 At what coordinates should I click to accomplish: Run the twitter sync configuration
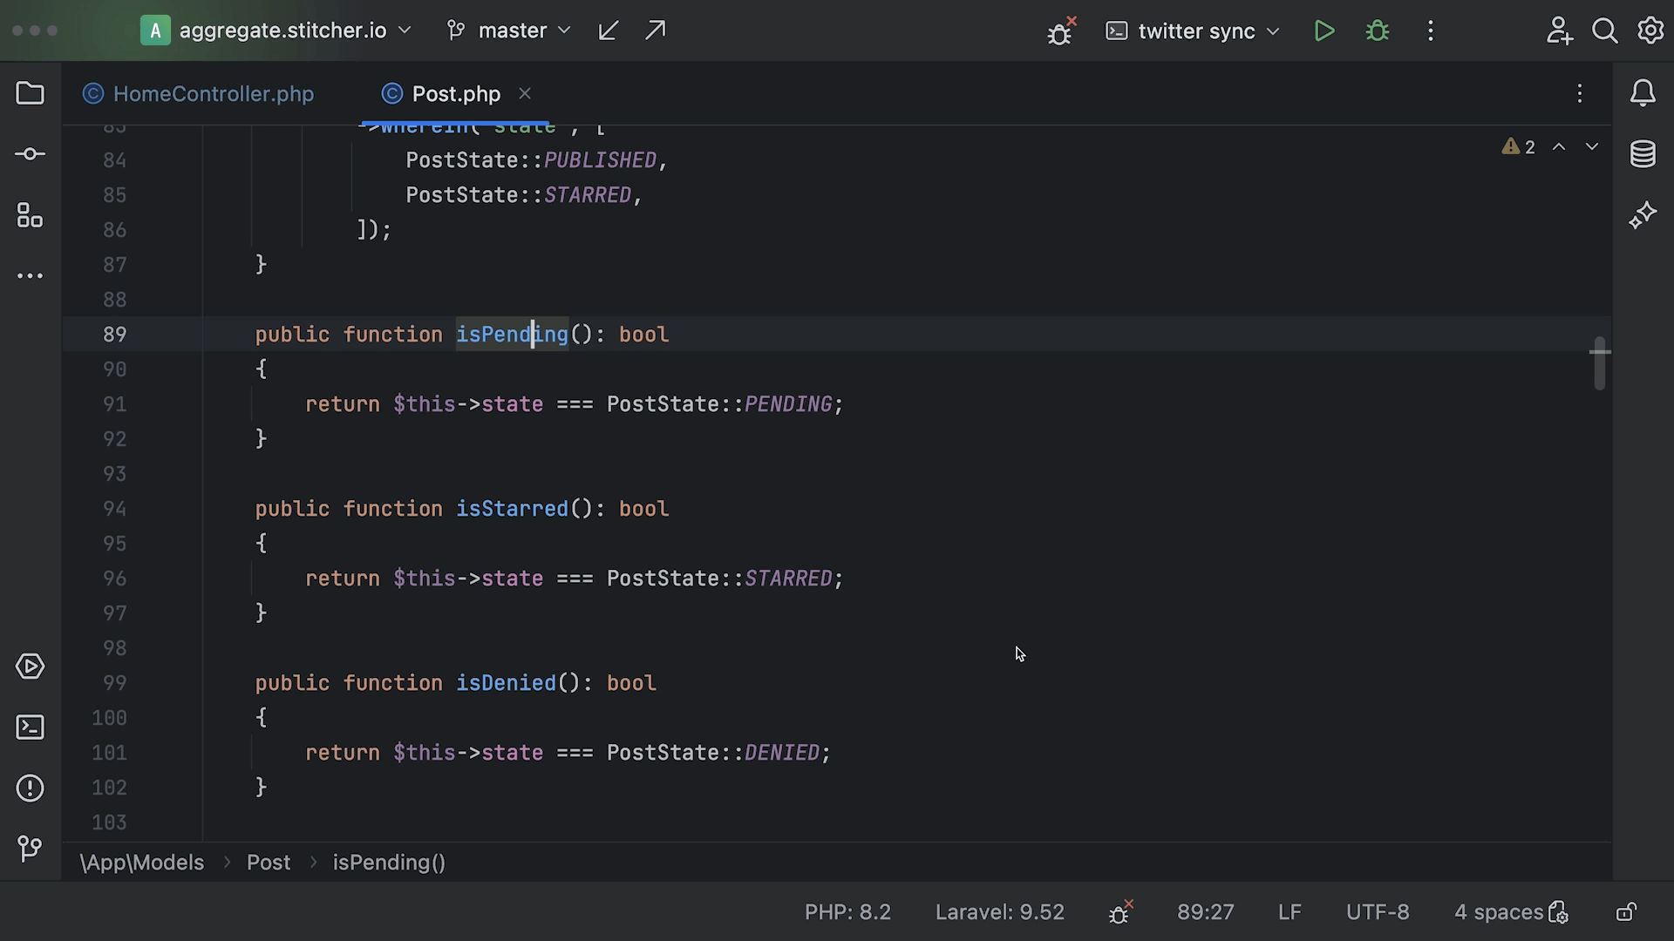(1324, 31)
